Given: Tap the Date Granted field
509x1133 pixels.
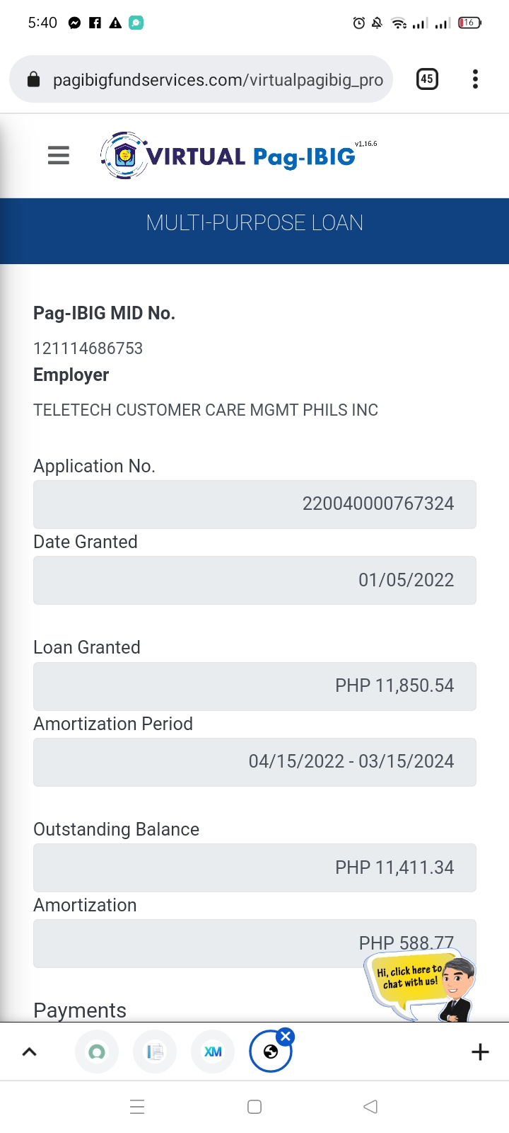Looking at the screenshot, I should pos(255,580).
